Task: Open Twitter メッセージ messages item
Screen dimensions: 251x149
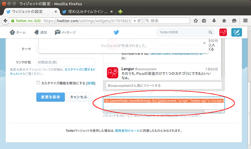Action: (x=65, y=32)
